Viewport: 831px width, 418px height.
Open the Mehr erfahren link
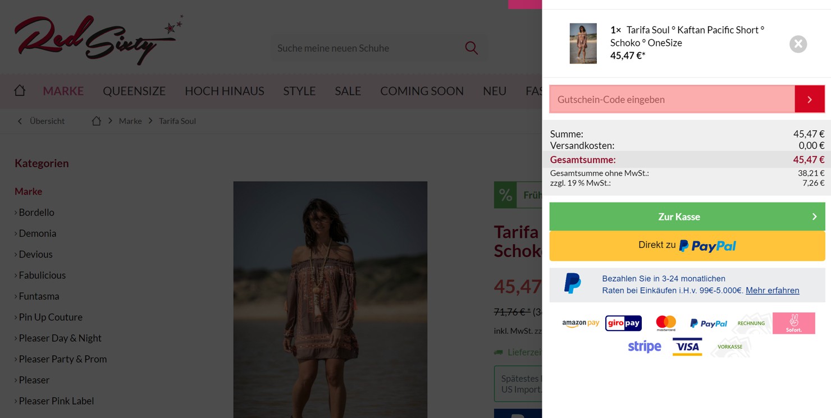(773, 290)
